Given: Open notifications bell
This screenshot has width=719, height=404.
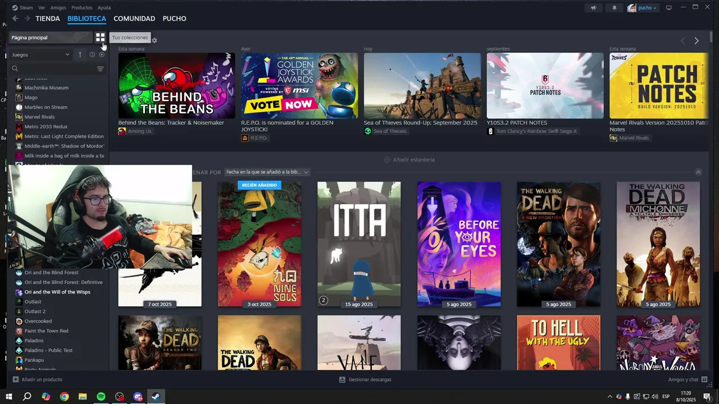Looking at the screenshot, I should coord(614,8).
